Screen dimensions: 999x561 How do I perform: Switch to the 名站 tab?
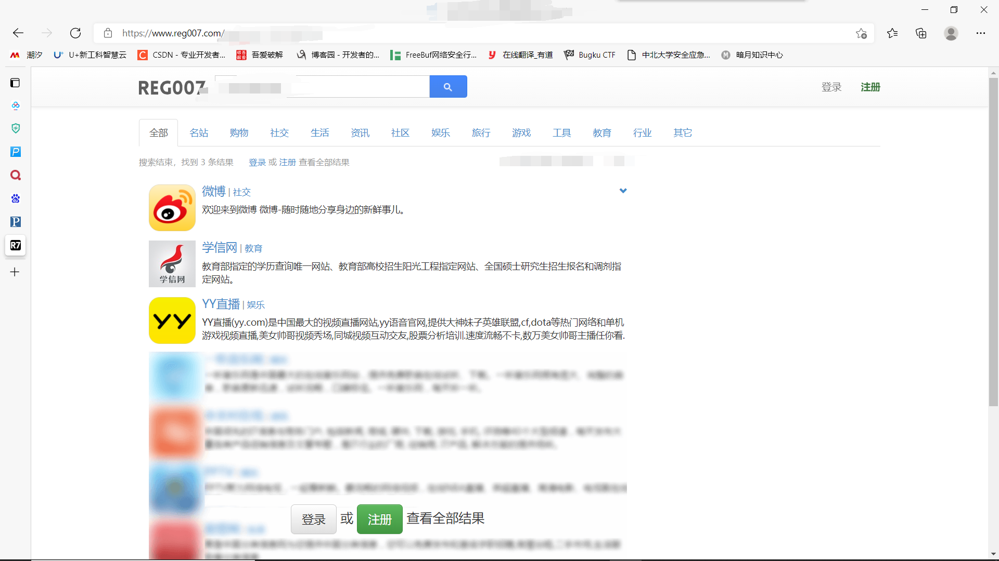(x=199, y=133)
